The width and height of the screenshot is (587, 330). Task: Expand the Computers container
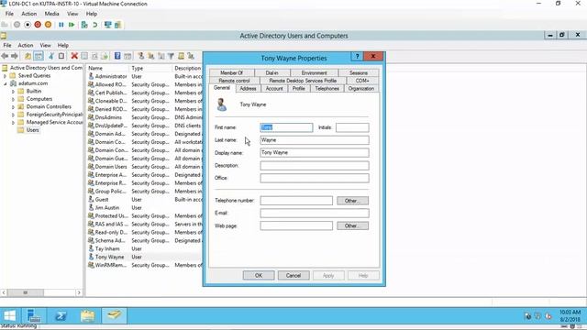click(x=13, y=99)
